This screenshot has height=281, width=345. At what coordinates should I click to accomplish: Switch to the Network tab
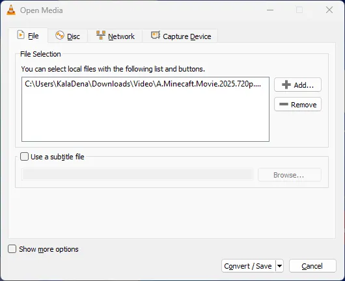click(115, 36)
